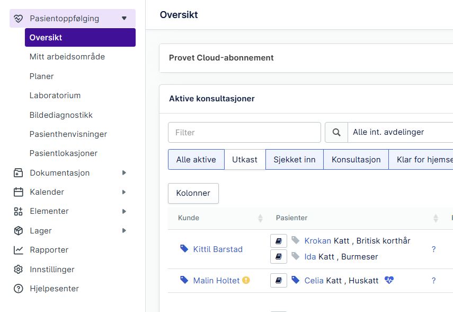The height and width of the screenshot is (312, 453).
Task: Sort the table by Pasienter column arrows
Action: 436,218
